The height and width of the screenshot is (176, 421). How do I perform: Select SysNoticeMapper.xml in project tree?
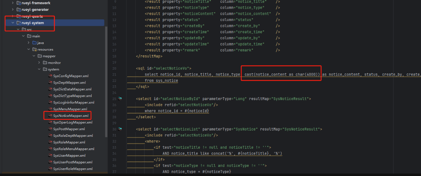tap(71, 116)
